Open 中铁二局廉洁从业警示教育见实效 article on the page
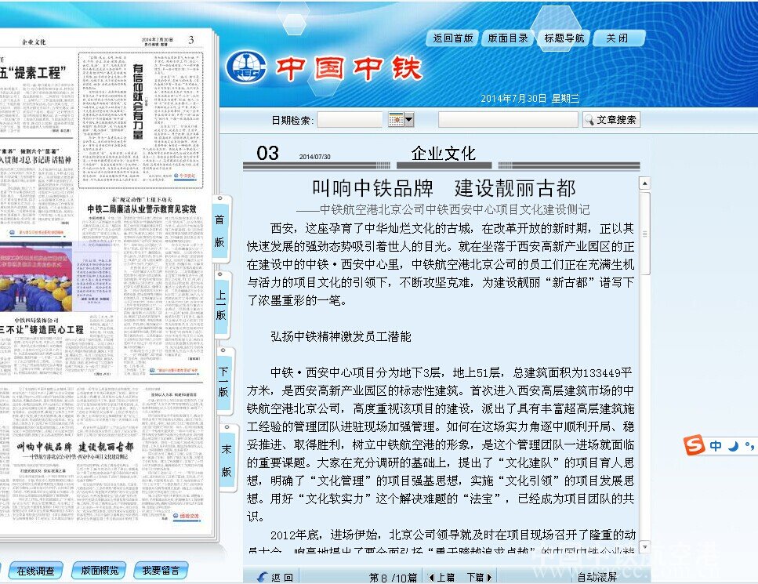758x584 pixels. click(x=142, y=209)
